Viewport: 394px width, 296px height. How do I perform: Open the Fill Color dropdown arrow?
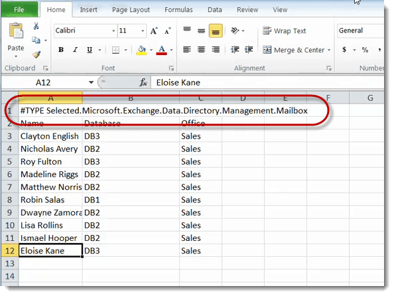coord(151,50)
